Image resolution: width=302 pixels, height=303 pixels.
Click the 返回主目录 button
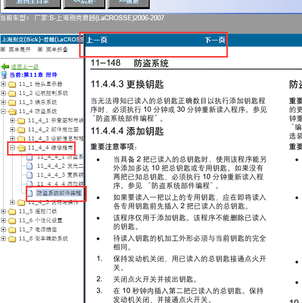pyautogui.click(x=32, y=4)
